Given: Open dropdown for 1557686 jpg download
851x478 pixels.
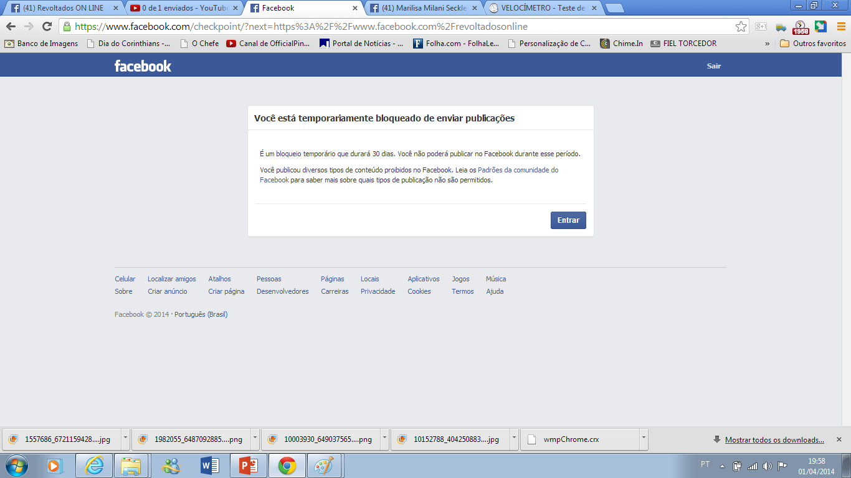Looking at the screenshot, I should click(125, 439).
